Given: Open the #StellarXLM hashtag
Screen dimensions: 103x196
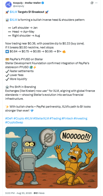Looking at the screenshot, I should pos(41,118).
